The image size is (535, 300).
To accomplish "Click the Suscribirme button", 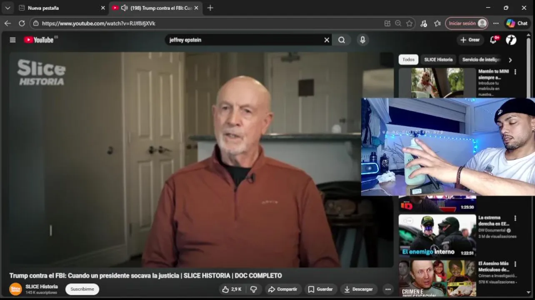I will [x=82, y=289].
